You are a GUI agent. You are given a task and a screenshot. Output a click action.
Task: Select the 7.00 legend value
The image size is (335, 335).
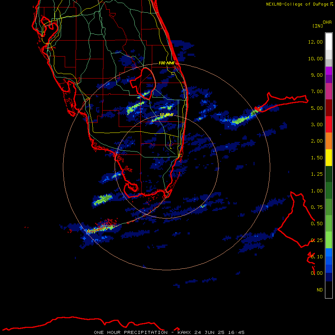point(317,92)
